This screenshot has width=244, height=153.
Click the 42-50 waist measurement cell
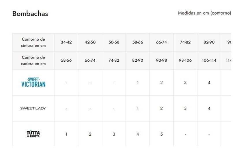point(90,42)
